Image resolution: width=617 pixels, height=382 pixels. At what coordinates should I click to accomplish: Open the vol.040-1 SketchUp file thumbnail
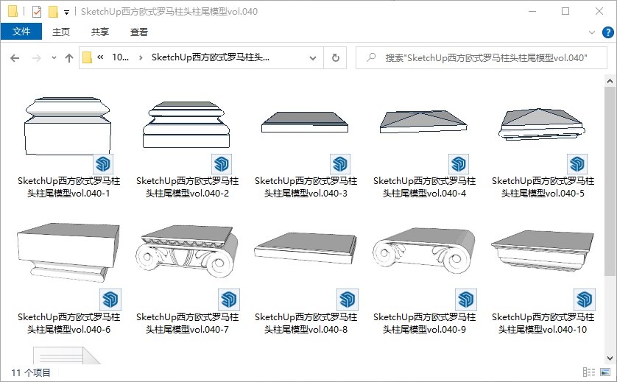click(68, 126)
